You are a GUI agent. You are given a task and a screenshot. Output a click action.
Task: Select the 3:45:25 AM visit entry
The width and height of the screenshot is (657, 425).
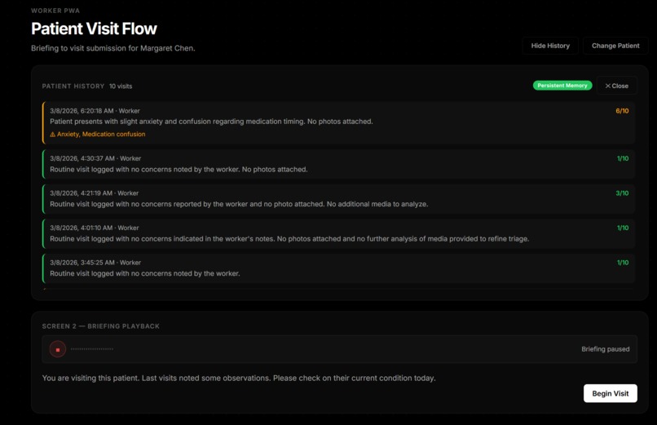[x=338, y=268]
